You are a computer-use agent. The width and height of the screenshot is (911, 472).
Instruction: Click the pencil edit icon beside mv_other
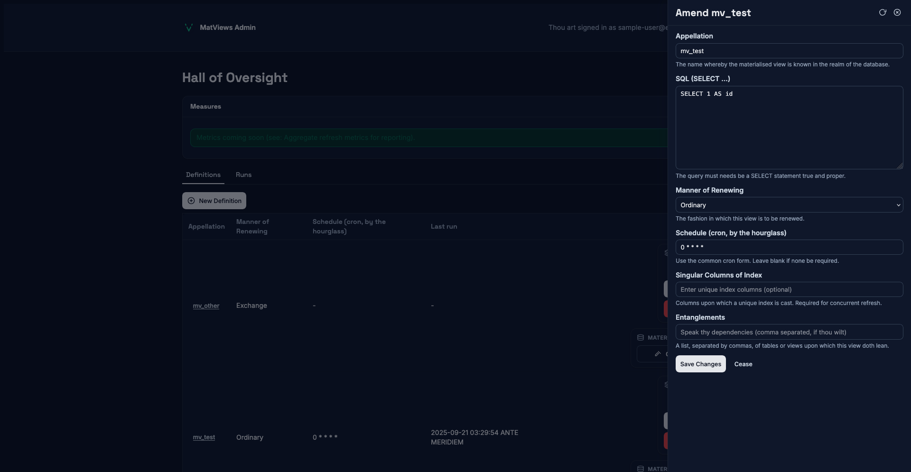coord(658,354)
